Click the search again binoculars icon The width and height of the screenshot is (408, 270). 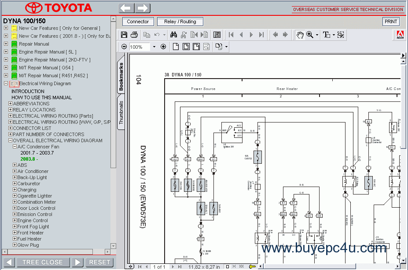[184, 35]
